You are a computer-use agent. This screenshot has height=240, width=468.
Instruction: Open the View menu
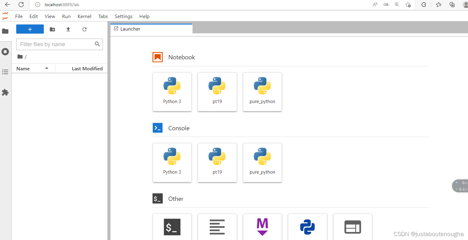pyautogui.click(x=50, y=17)
